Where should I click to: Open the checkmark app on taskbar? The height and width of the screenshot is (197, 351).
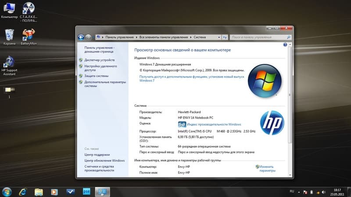71,192
